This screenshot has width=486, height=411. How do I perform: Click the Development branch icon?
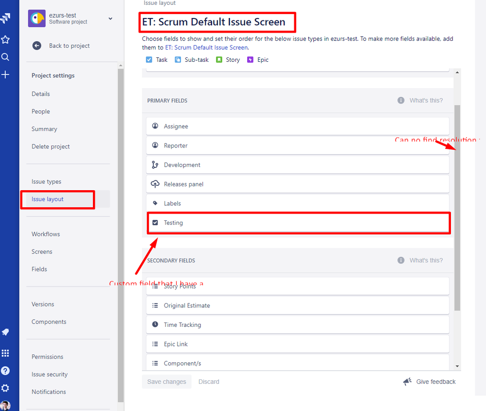(x=155, y=164)
